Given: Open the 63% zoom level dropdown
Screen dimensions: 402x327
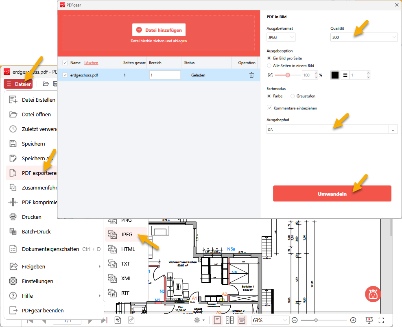Looking at the screenshot, I should tap(270, 320).
